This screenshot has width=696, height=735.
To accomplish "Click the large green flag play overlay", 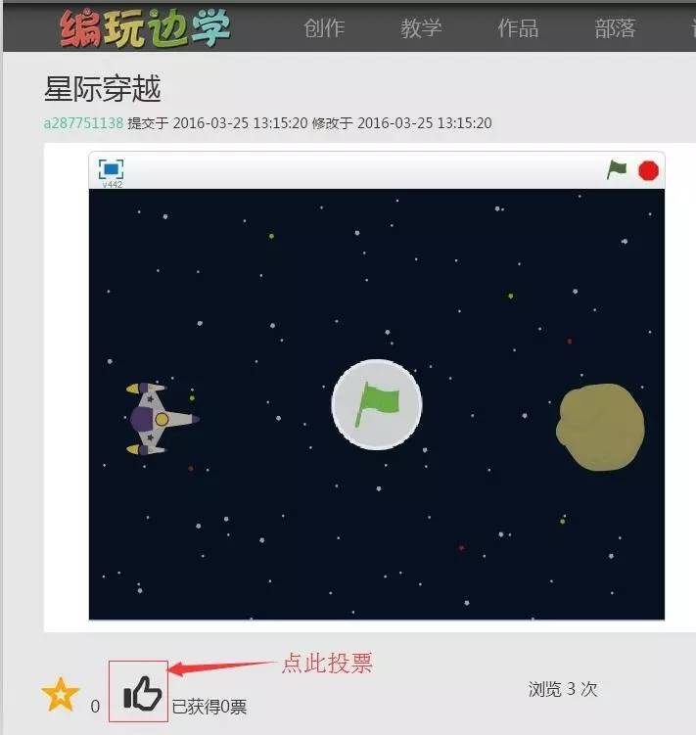I will (x=377, y=404).
